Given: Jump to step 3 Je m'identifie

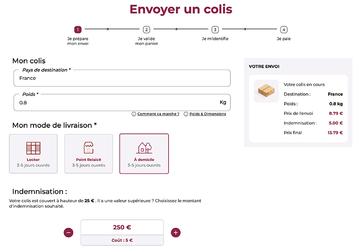Looking at the screenshot, I should 215,30.
